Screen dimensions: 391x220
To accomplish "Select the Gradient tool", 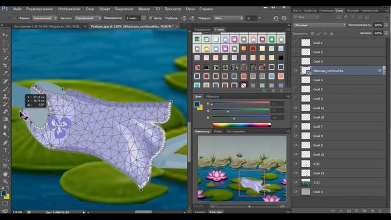I will click(x=5, y=119).
